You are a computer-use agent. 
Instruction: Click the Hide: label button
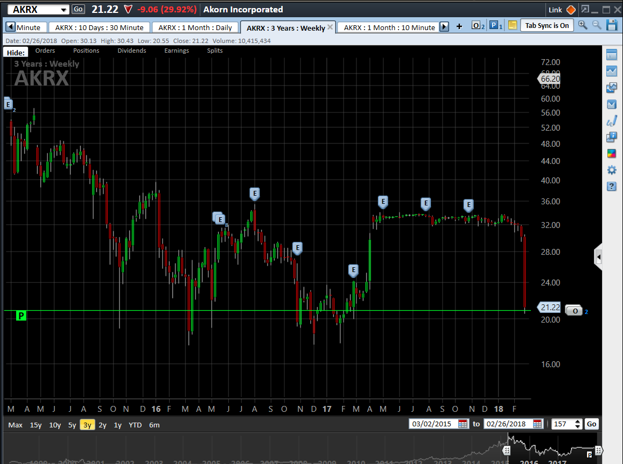click(x=16, y=52)
